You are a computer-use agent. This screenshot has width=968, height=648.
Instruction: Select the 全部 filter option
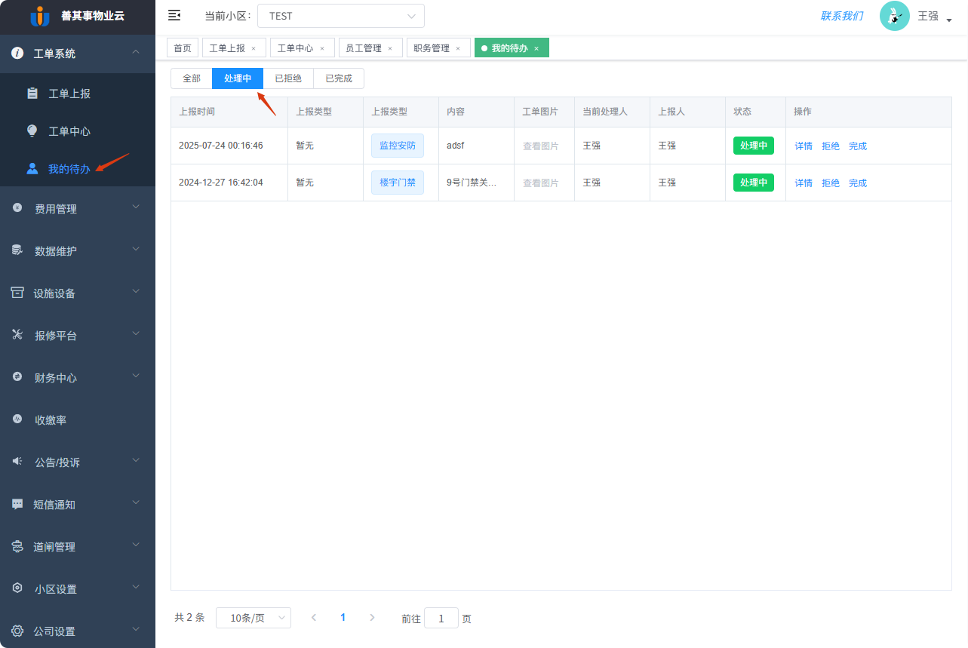pyautogui.click(x=190, y=78)
